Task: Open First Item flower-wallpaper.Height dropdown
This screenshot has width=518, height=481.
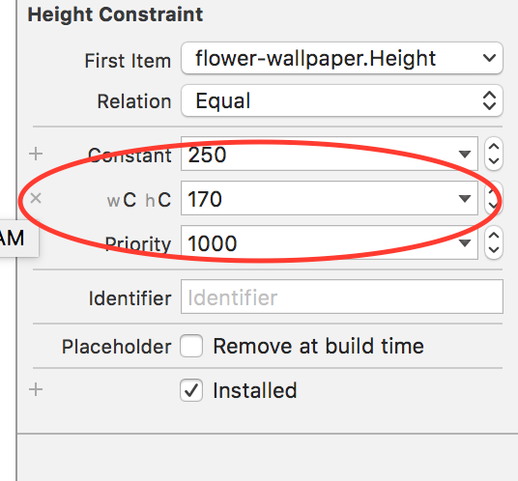Action: coord(342,58)
